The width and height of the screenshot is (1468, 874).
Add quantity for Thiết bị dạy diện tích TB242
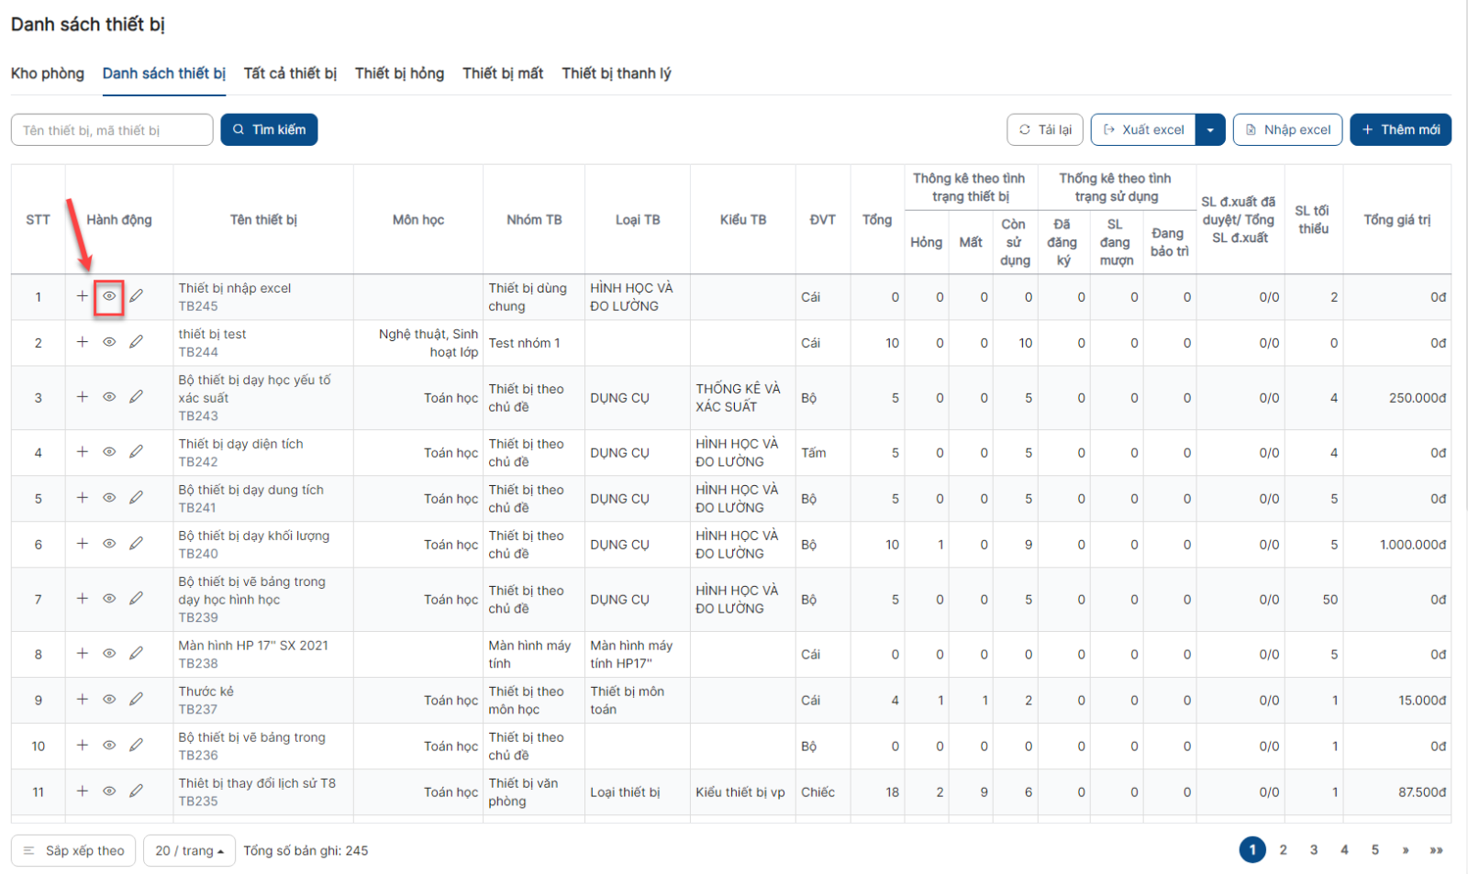(83, 452)
